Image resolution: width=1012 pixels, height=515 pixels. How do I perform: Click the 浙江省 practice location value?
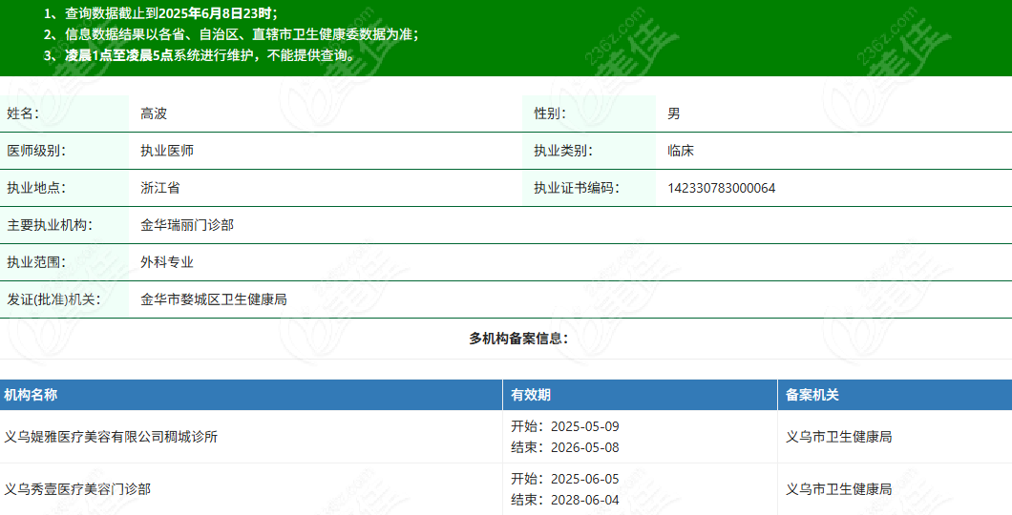pos(160,188)
